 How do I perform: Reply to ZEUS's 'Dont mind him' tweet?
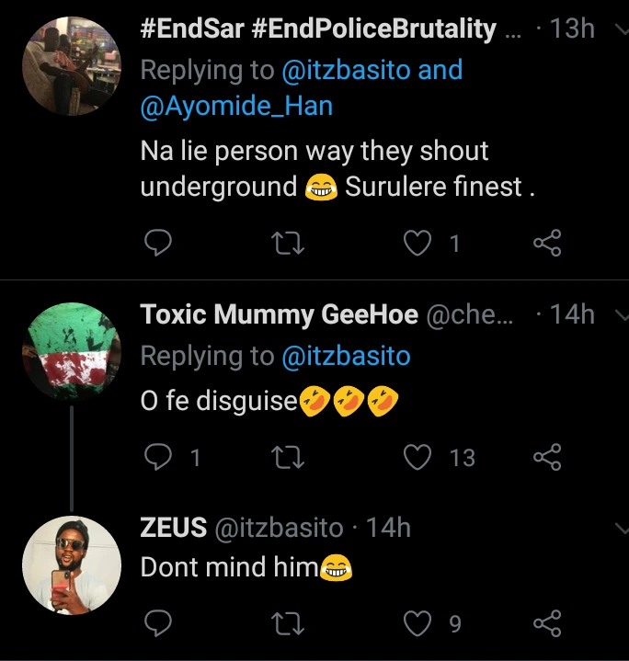(159, 625)
